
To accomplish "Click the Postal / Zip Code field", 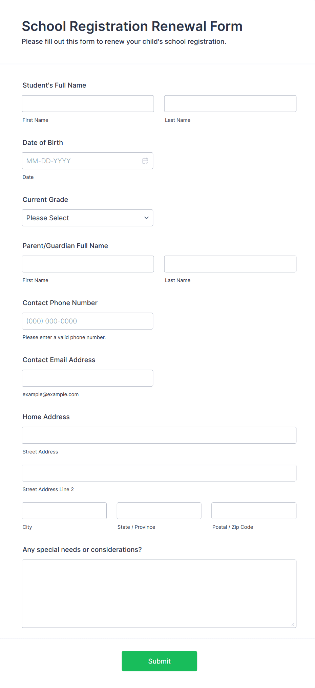I will pos(253,510).
